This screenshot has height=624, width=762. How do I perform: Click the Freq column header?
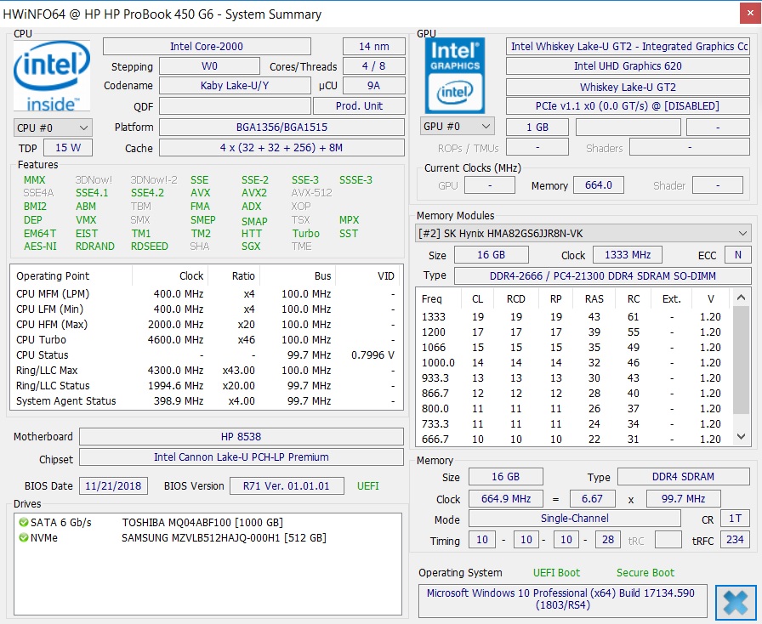pyautogui.click(x=437, y=299)
